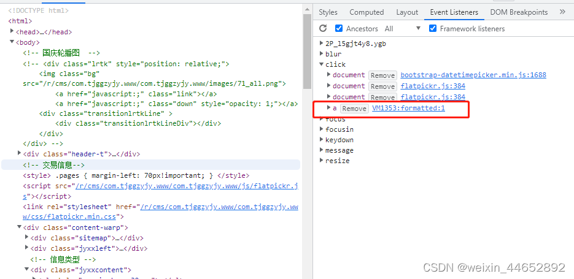Expand the keydown event group

322,140
